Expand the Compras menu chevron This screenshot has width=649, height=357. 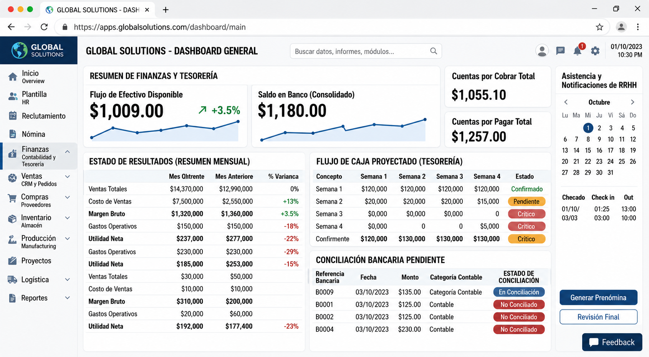tap(68, 197)
